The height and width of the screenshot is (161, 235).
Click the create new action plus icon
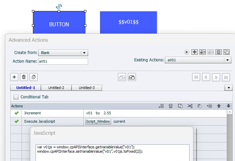click(x=194, y=52)
